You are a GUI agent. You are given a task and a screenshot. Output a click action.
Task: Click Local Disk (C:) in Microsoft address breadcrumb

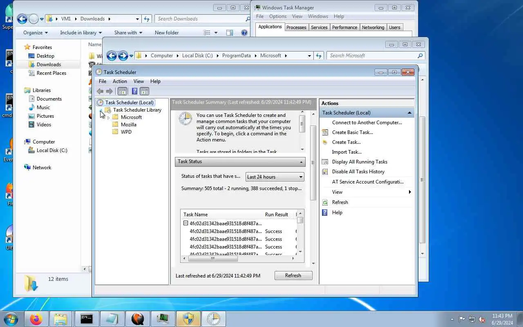197,56
